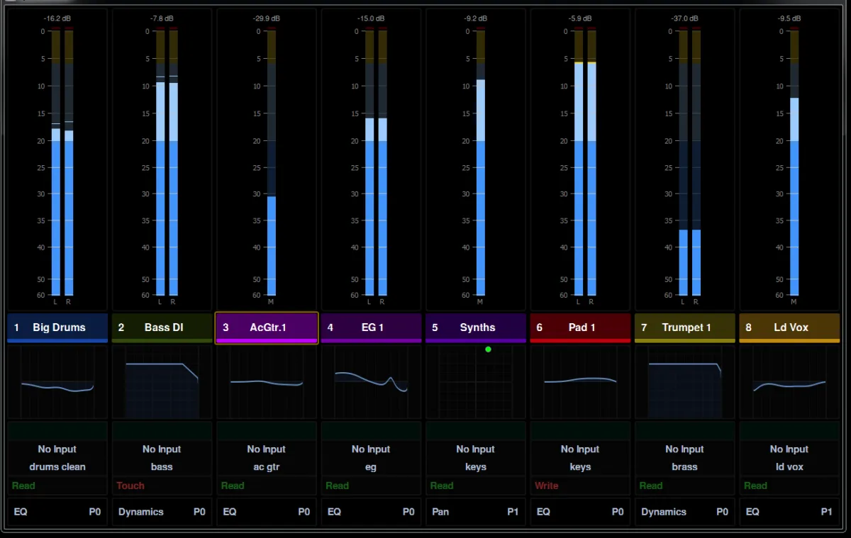851x538 pixels.
Task: Select the Synths track name
Action: (x=476, y=327)
